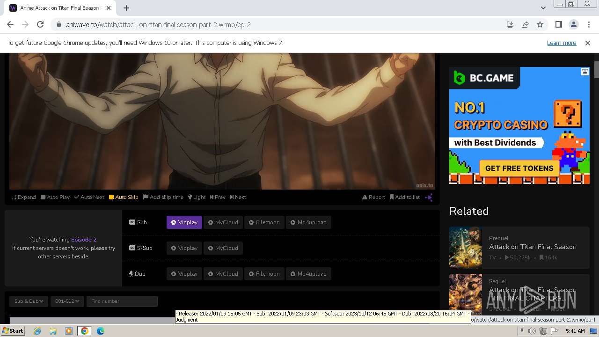This screenshot has height=337, width=599.
Task: Select the Anime Attack on Titan tab
Action: point(59,8)
